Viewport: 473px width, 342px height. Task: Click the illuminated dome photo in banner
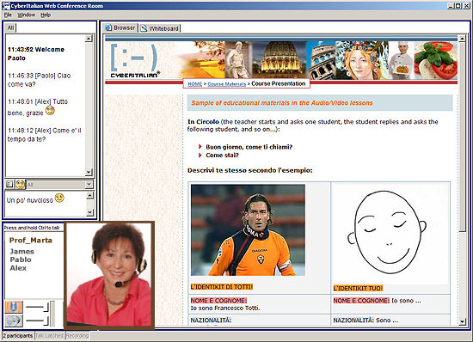click(x=279, y=60)
